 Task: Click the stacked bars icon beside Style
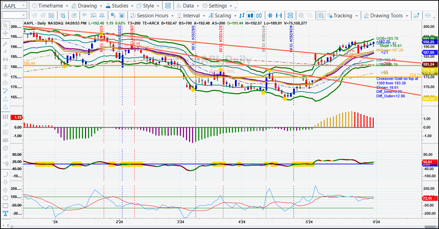[x=167, y=6]
